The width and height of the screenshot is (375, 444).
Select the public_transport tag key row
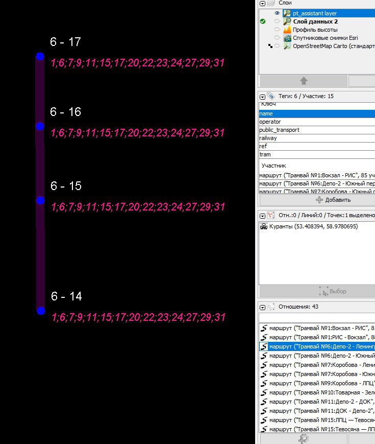pyautogui.click(x=316, y=130)
